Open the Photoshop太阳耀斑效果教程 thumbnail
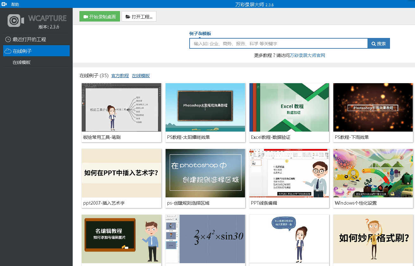Image resolution: width=415 pixels, height=266 pixels. (205, 107)
